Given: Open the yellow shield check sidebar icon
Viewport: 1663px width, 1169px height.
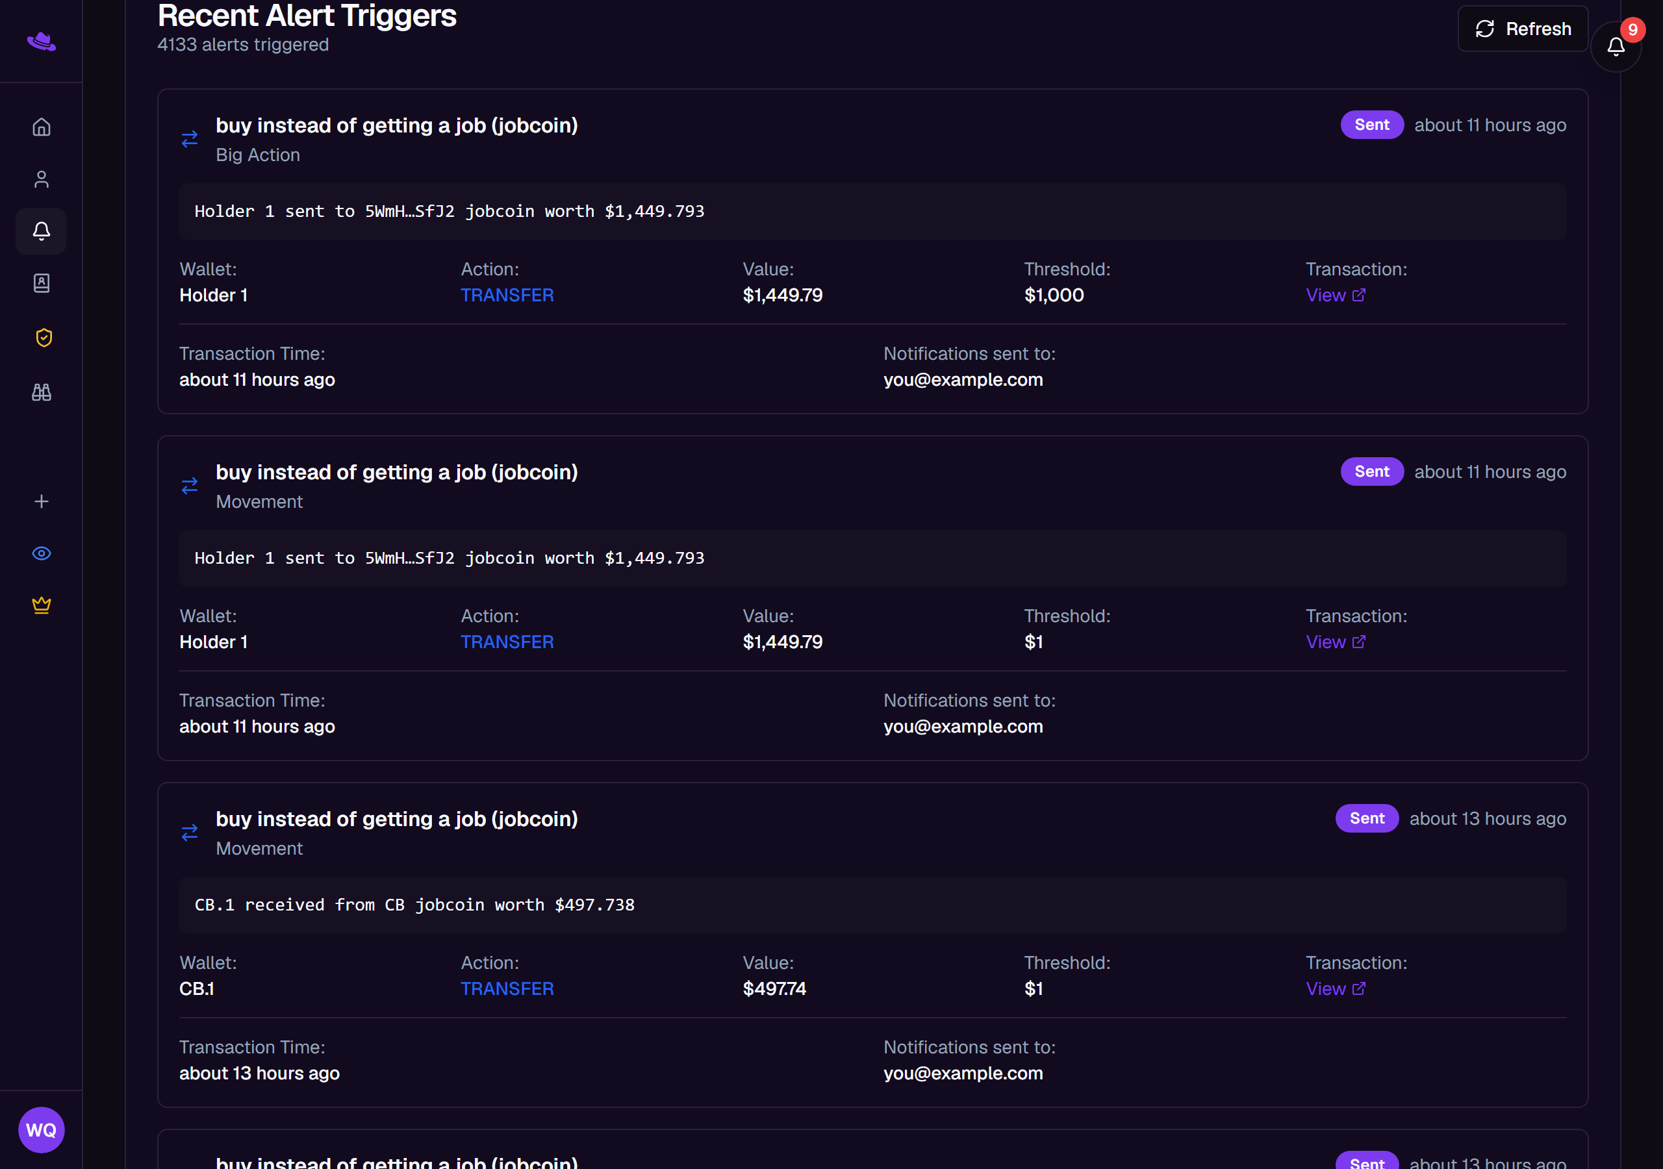Looking at the screenshot, I should (44, 338).
